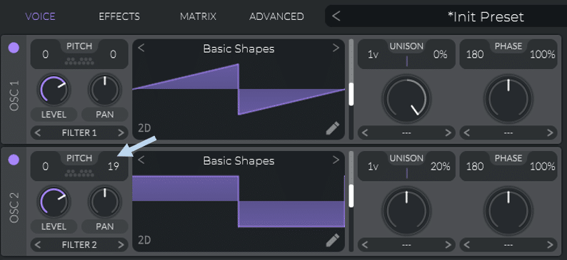The width and height of the screenshot is (567, 260).
Task: Select next OSC 2 wavetable arrow
Action: [x=336, y=160]
